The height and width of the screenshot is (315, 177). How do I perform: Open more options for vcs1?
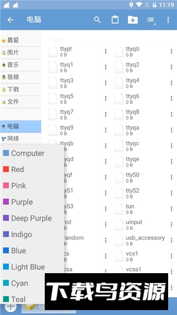[x=172, y=256]
